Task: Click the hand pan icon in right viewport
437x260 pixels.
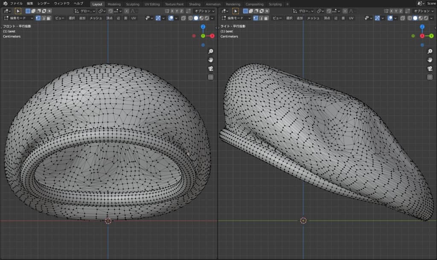Action: point(430,60)
